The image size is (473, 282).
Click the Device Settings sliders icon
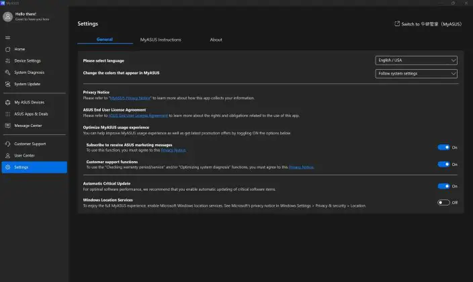click(x=8, y=61)
